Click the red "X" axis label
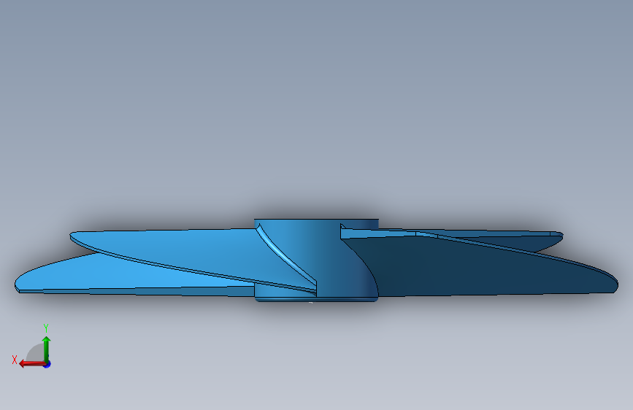 (15, 360)
